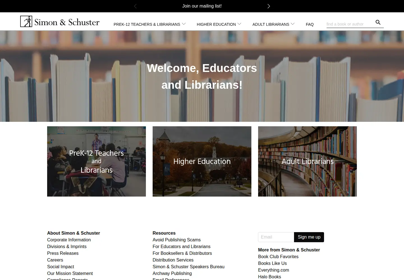Expand the PreK-12 Teachers & Librarians chevron

[x=184, y=24]
